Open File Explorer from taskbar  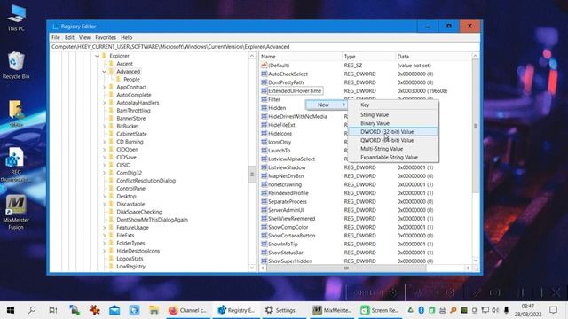tap(154, 310)
